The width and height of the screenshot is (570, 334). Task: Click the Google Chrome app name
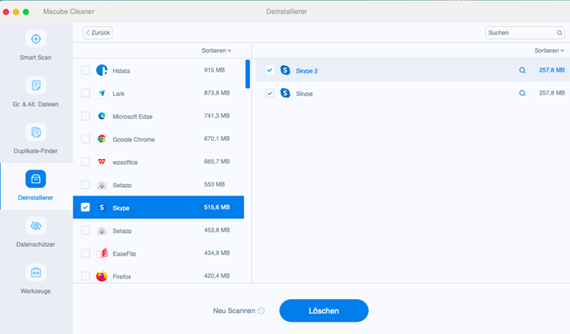click(134, 139)
